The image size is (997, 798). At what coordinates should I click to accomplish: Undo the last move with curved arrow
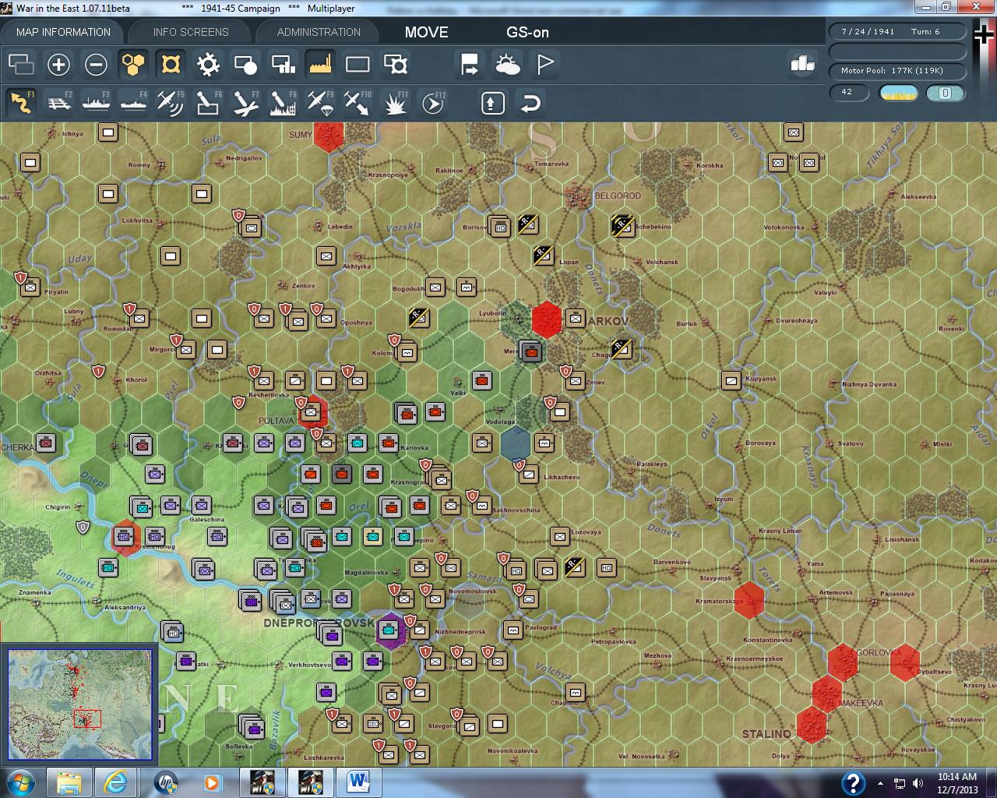530,103
